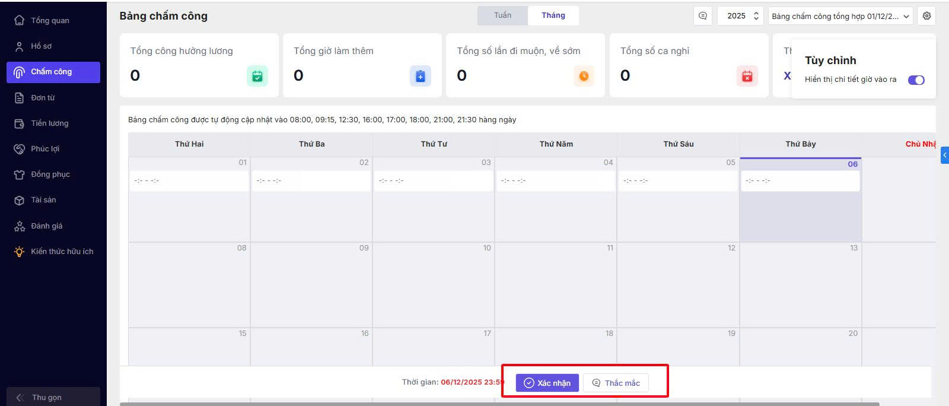Open Tổng quan from the sidebar
This screenshot has width=949, height=406.
(x=50, y=20)
